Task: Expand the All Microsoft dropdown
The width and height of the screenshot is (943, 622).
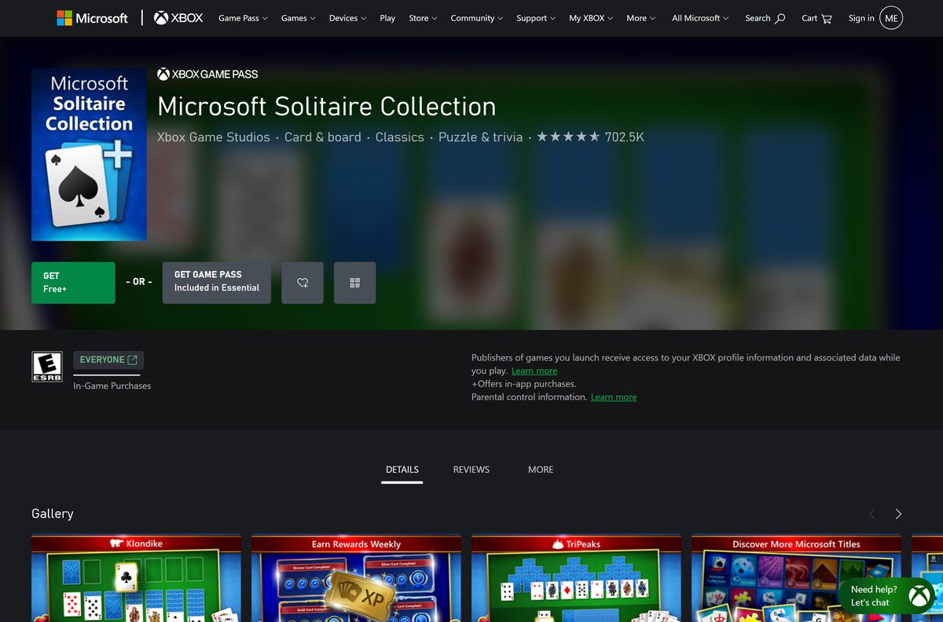Action: 700,18
